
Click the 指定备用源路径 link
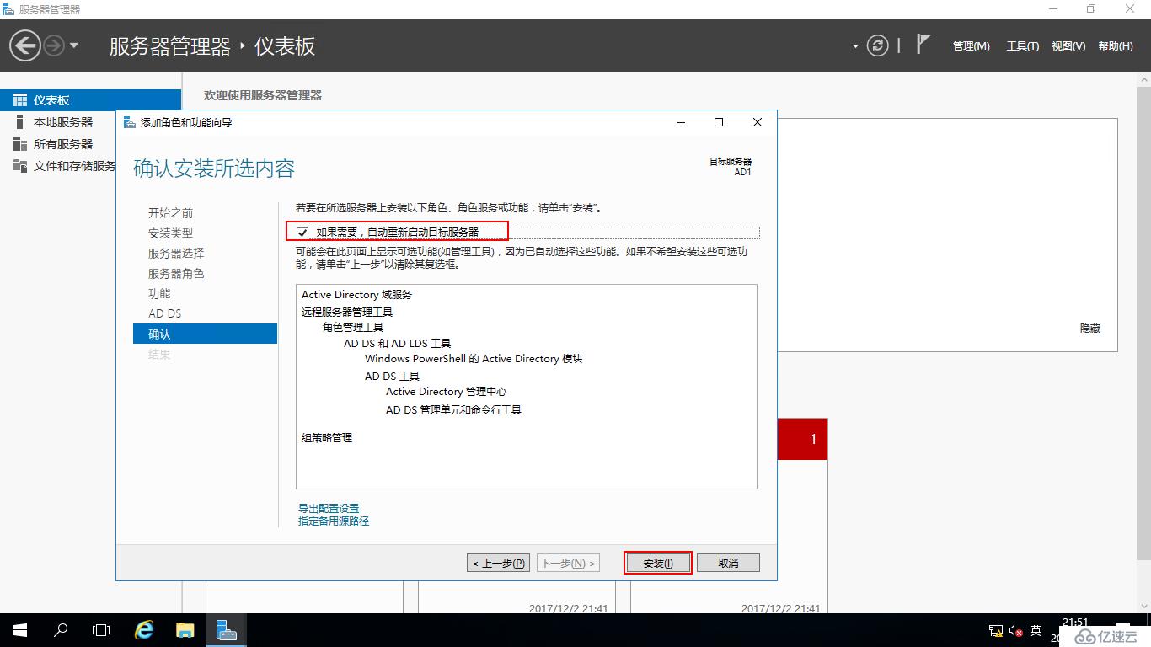click(334, 521)
